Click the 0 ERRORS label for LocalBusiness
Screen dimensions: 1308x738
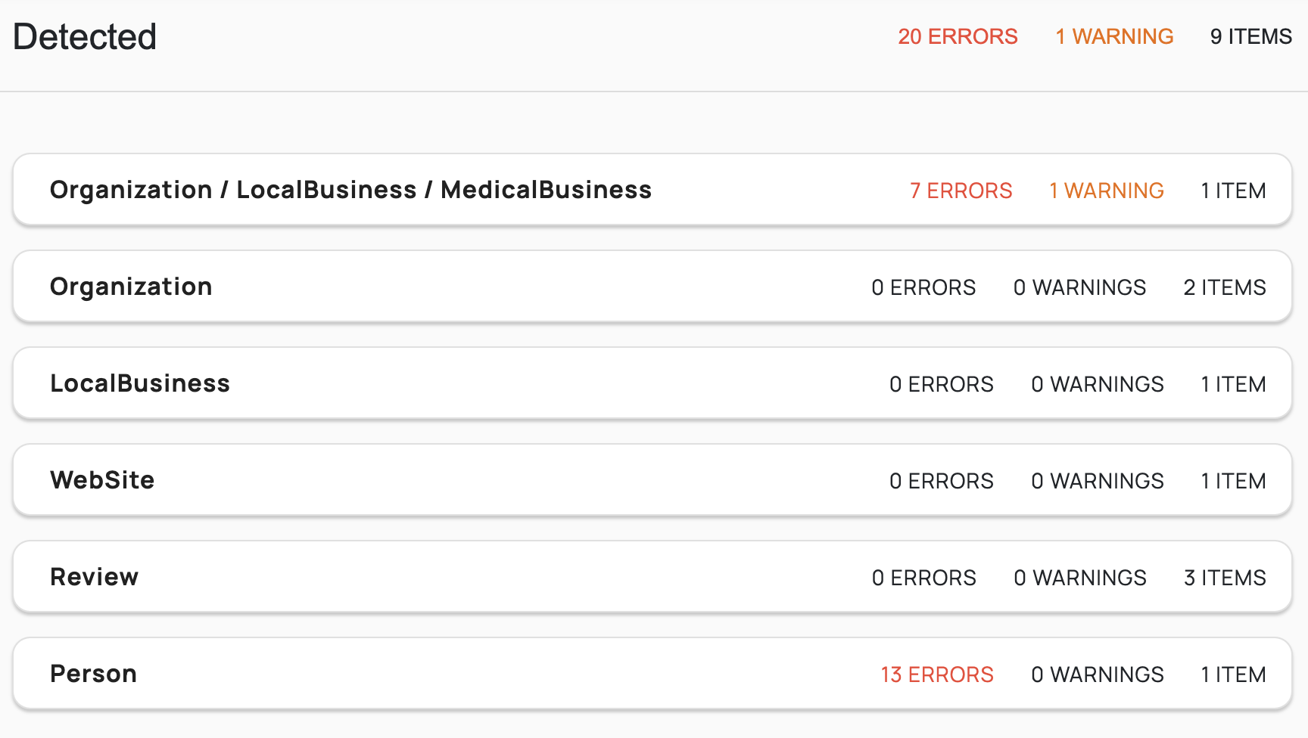942,383
